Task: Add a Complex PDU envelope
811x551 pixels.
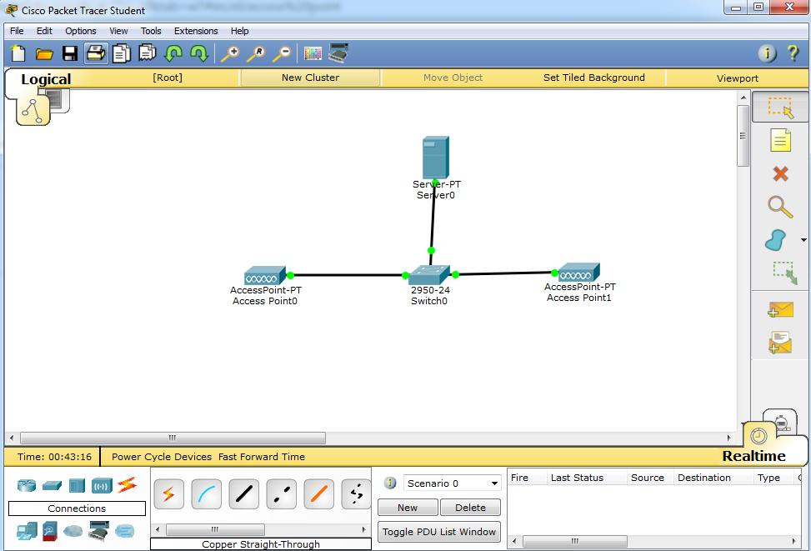Action: (780, 343)
